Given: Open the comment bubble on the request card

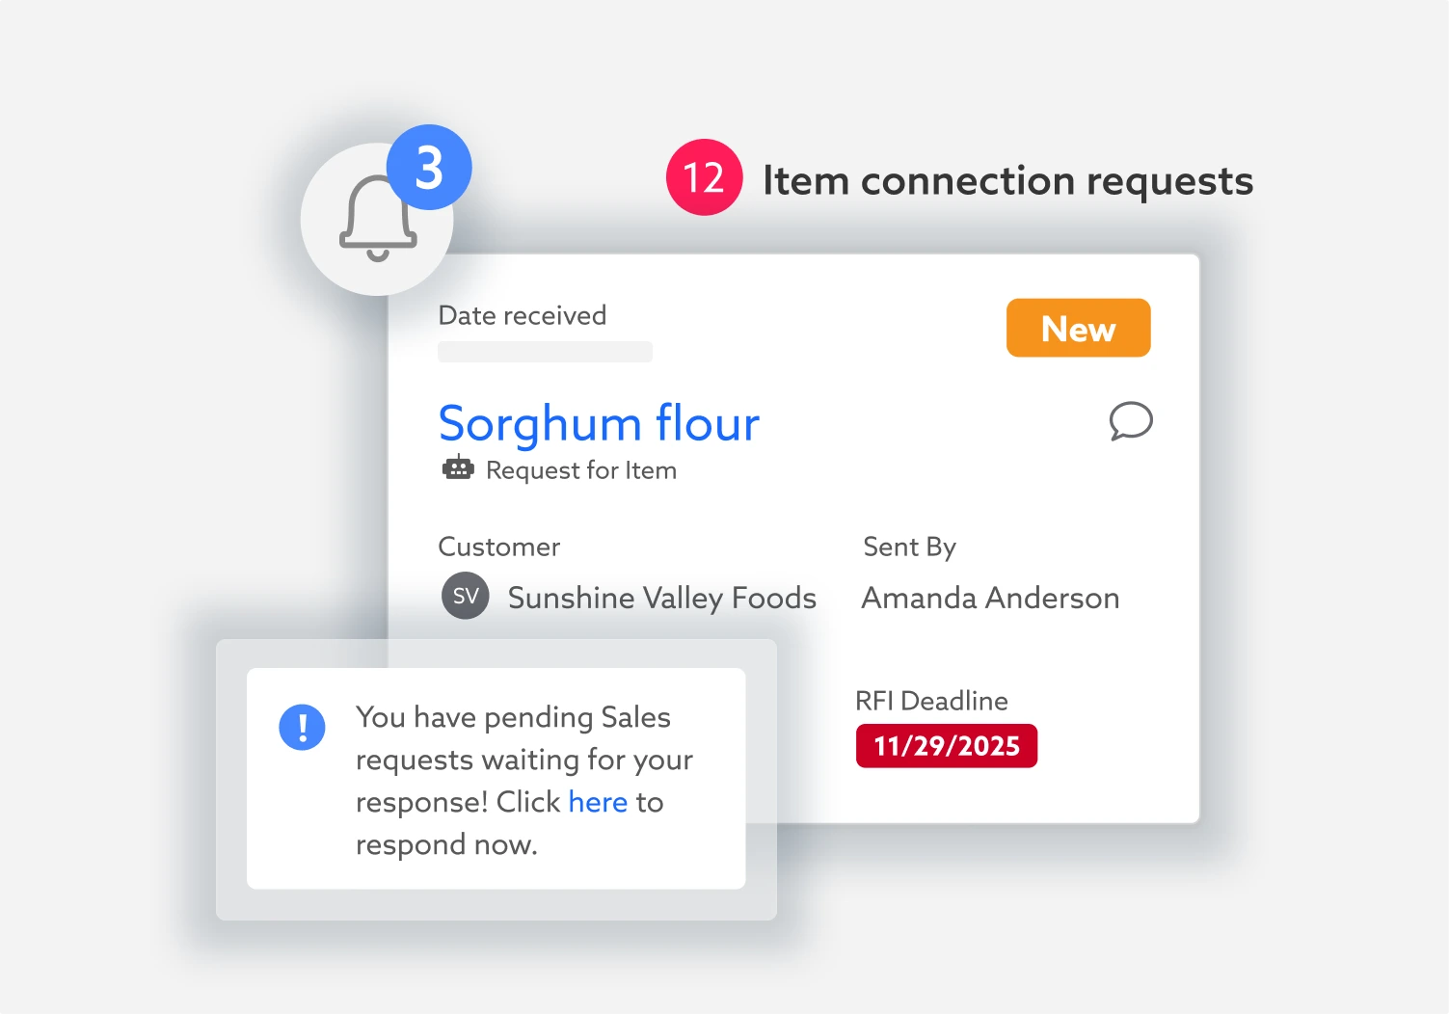Looking at the screenshot, I should point(1130,421).
